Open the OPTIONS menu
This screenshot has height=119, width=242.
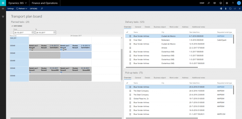point(33,8)
